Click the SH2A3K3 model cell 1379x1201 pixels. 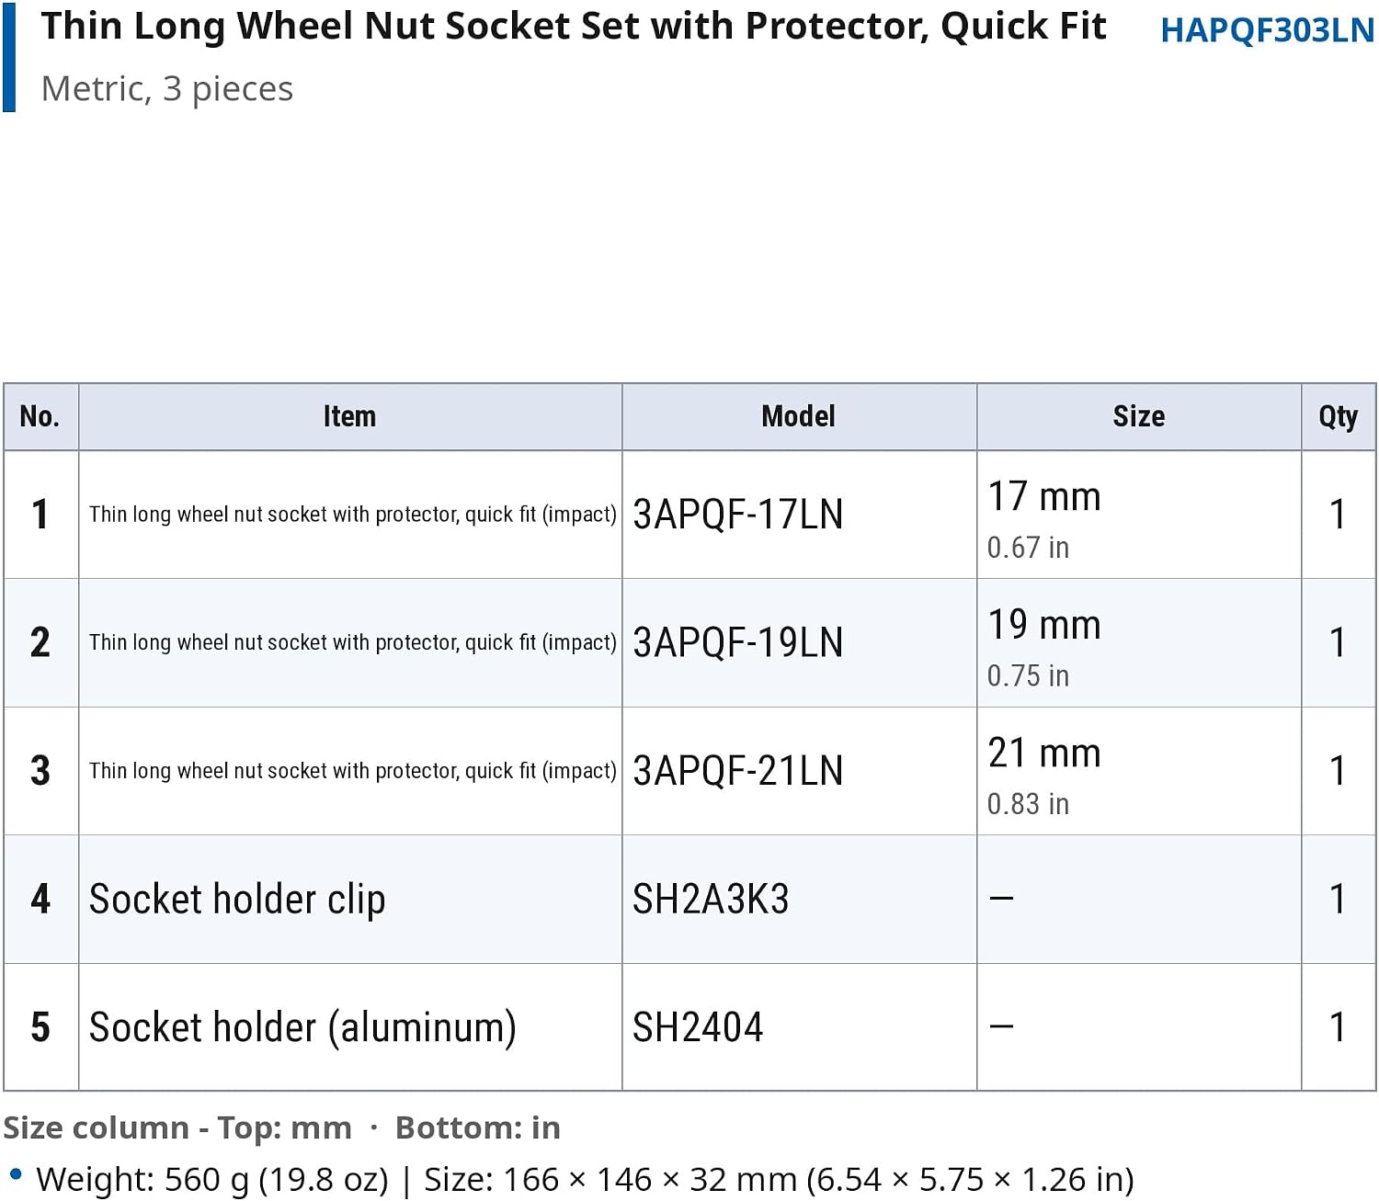[x=799, y=899]
